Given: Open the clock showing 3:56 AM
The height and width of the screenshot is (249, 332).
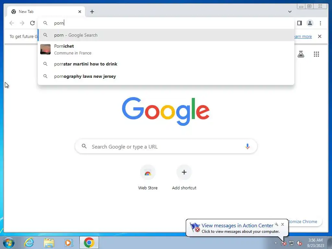Looking at the screenshot, I should (x=315, y=243).
